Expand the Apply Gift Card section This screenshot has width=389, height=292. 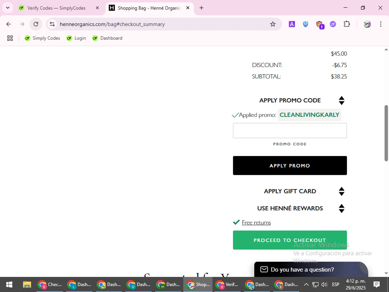[x=342, y=191]
